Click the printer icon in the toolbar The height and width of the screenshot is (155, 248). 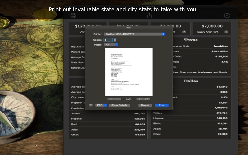tap(73, 15)
